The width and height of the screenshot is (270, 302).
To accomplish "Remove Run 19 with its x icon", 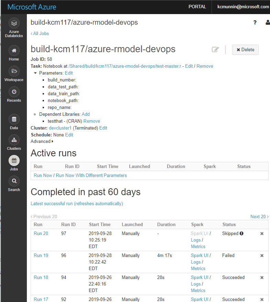I will pos(262,256).
